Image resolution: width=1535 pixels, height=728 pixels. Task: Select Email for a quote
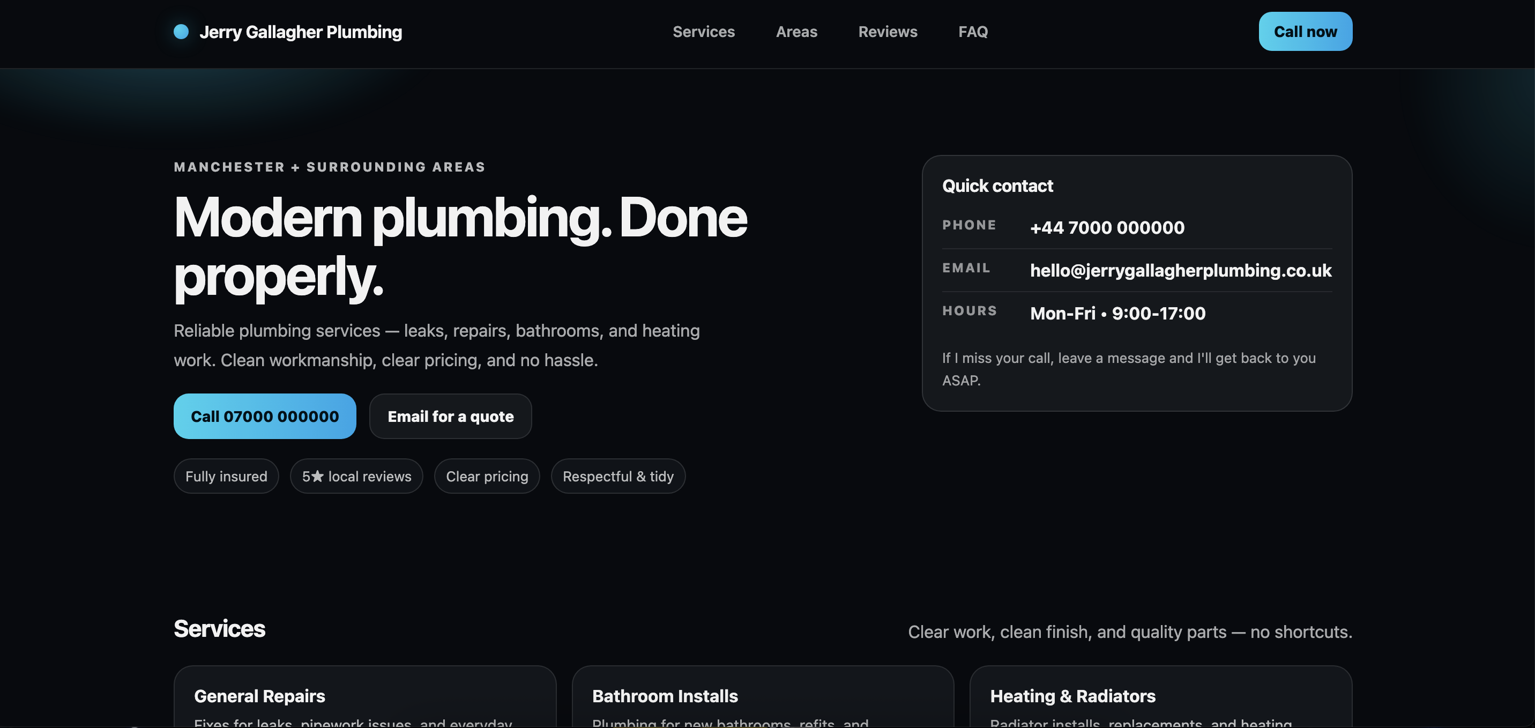pos(450,416)
